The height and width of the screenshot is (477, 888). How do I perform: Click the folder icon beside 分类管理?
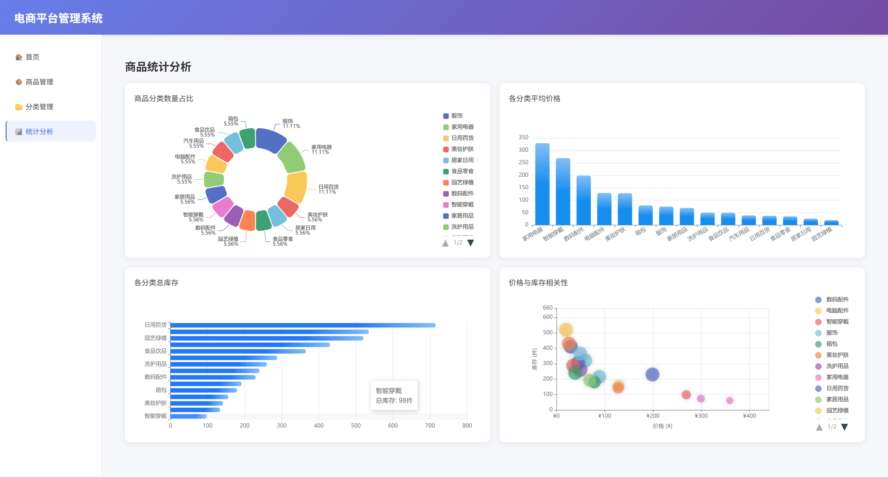18,107
